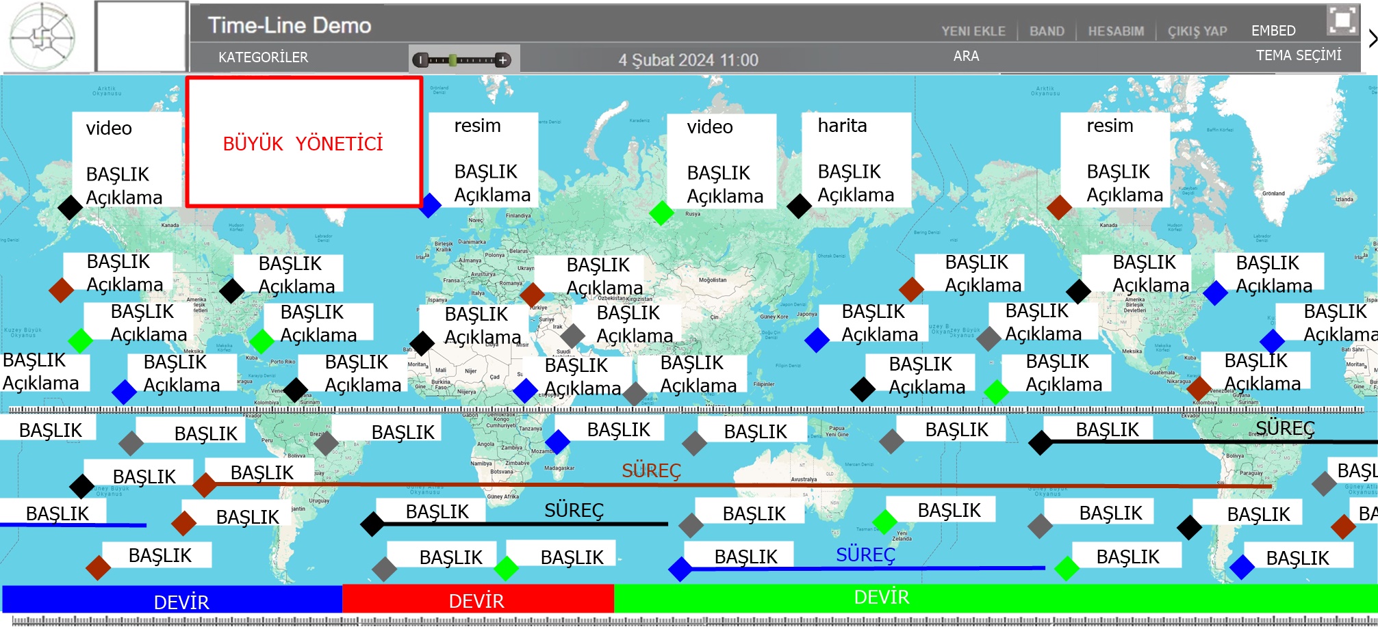Expand the right side panel arrow
This screenshot has width=1378, height=629.
(x=1372, y=39)
